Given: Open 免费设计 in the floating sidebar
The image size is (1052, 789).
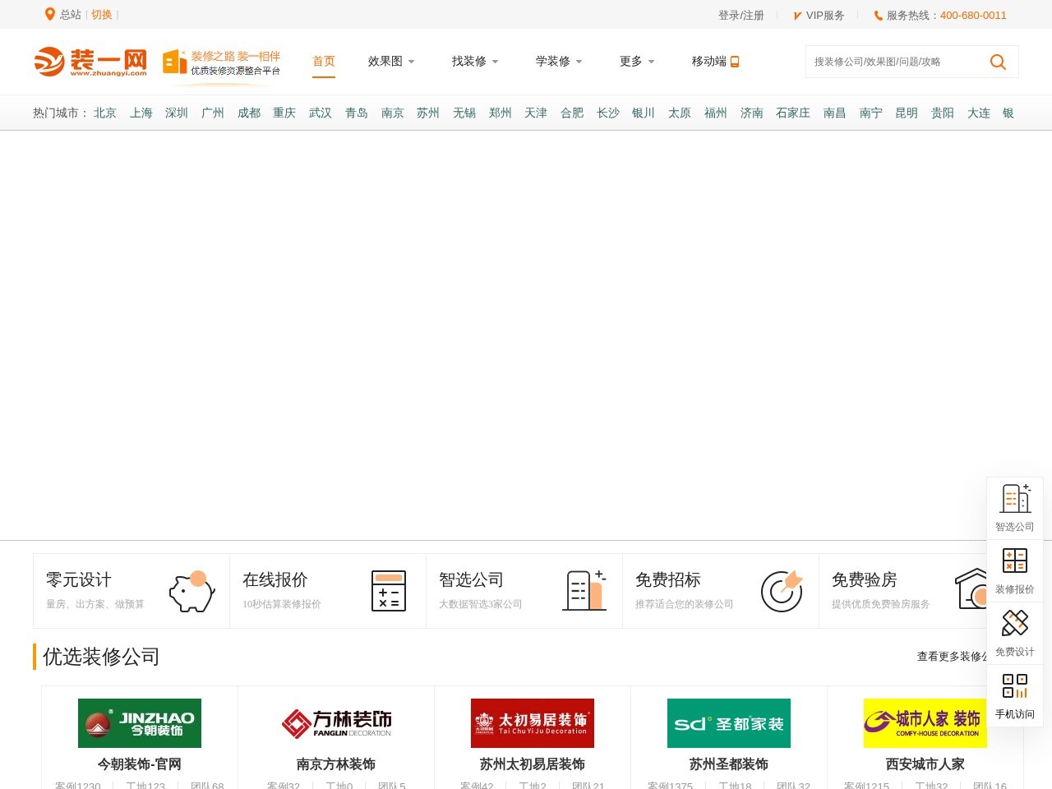Looking at the screenshot, I should (1015, 634).
